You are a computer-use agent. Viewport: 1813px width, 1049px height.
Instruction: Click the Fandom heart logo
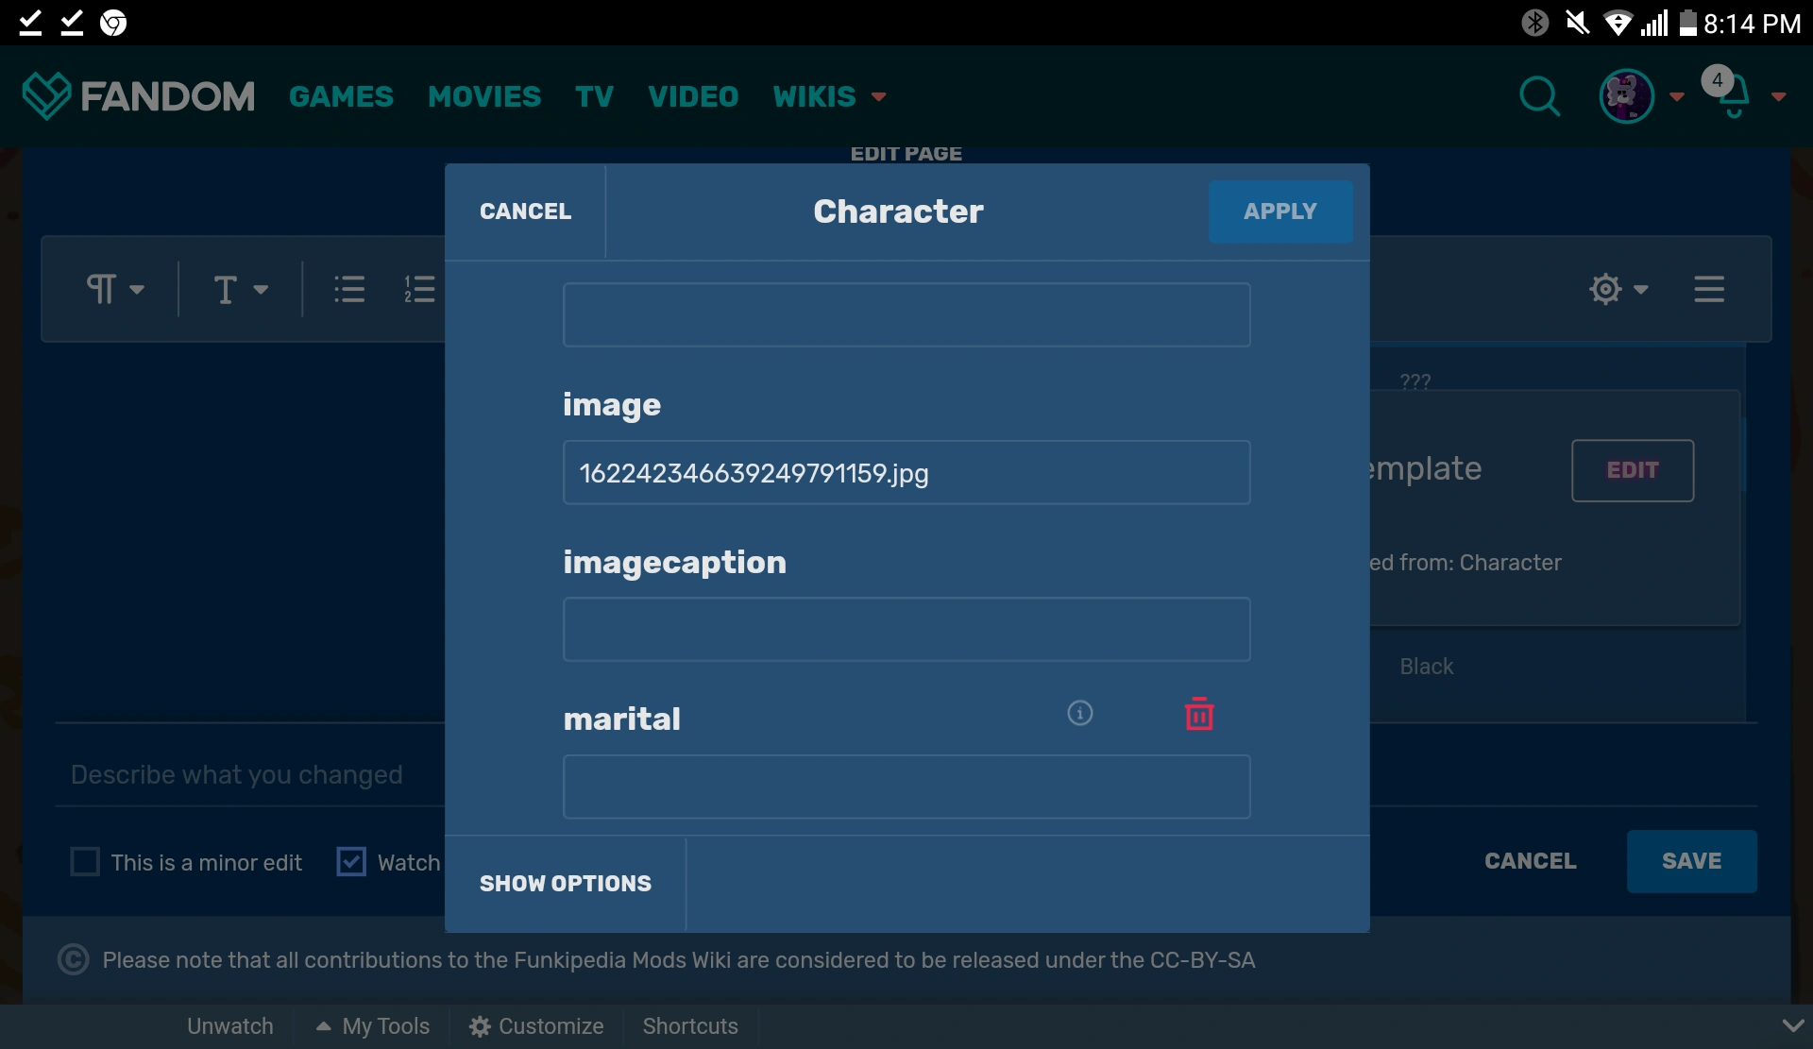click(45, 95)
